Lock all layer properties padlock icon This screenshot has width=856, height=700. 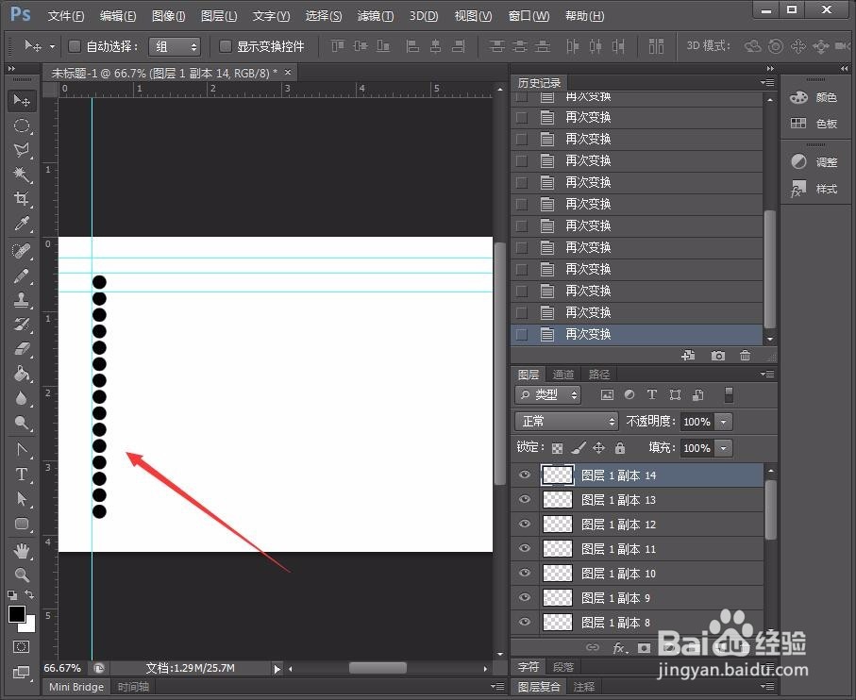(x=620, y=448)
